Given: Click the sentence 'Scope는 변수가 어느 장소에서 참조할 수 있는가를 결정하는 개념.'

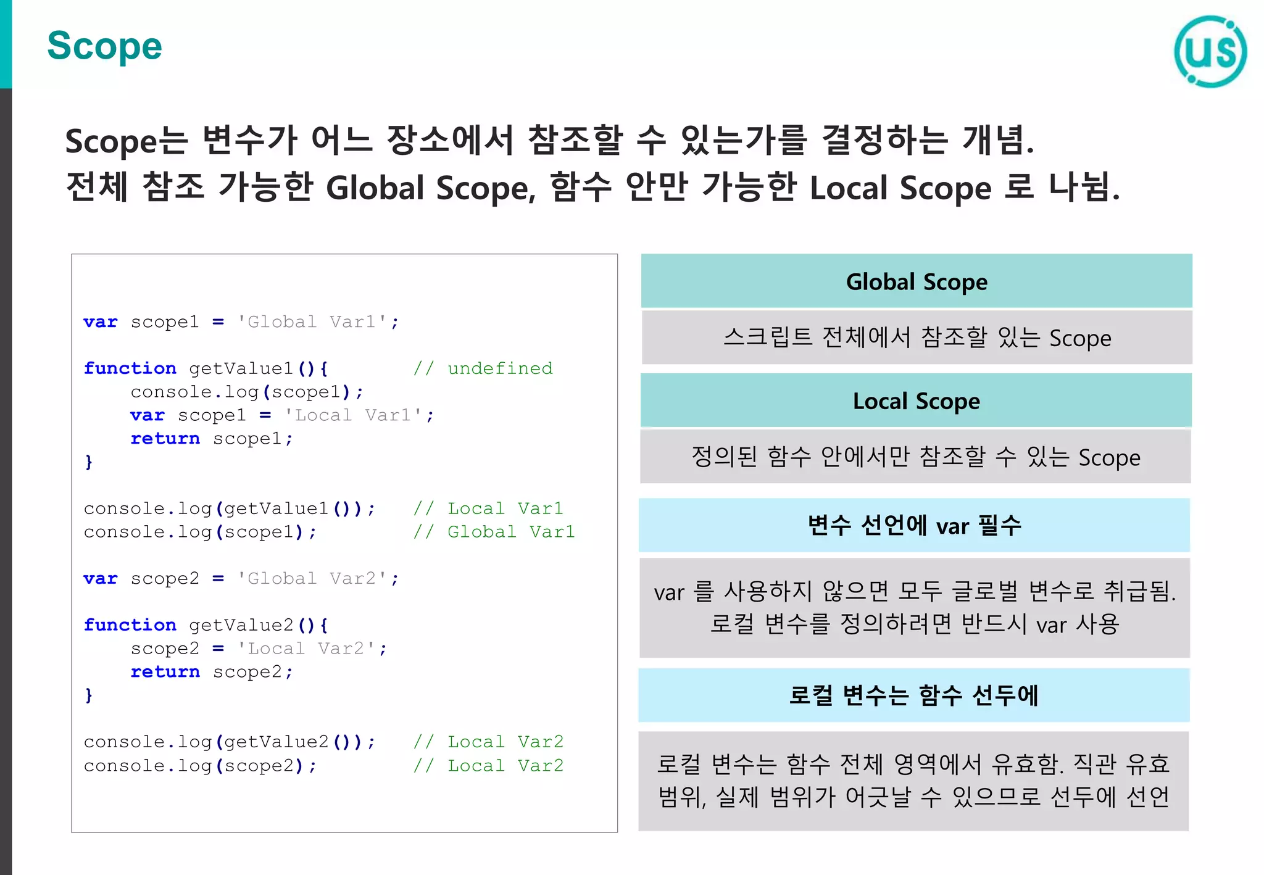Looking at the screenshot, I should click(x=549, y=141).
